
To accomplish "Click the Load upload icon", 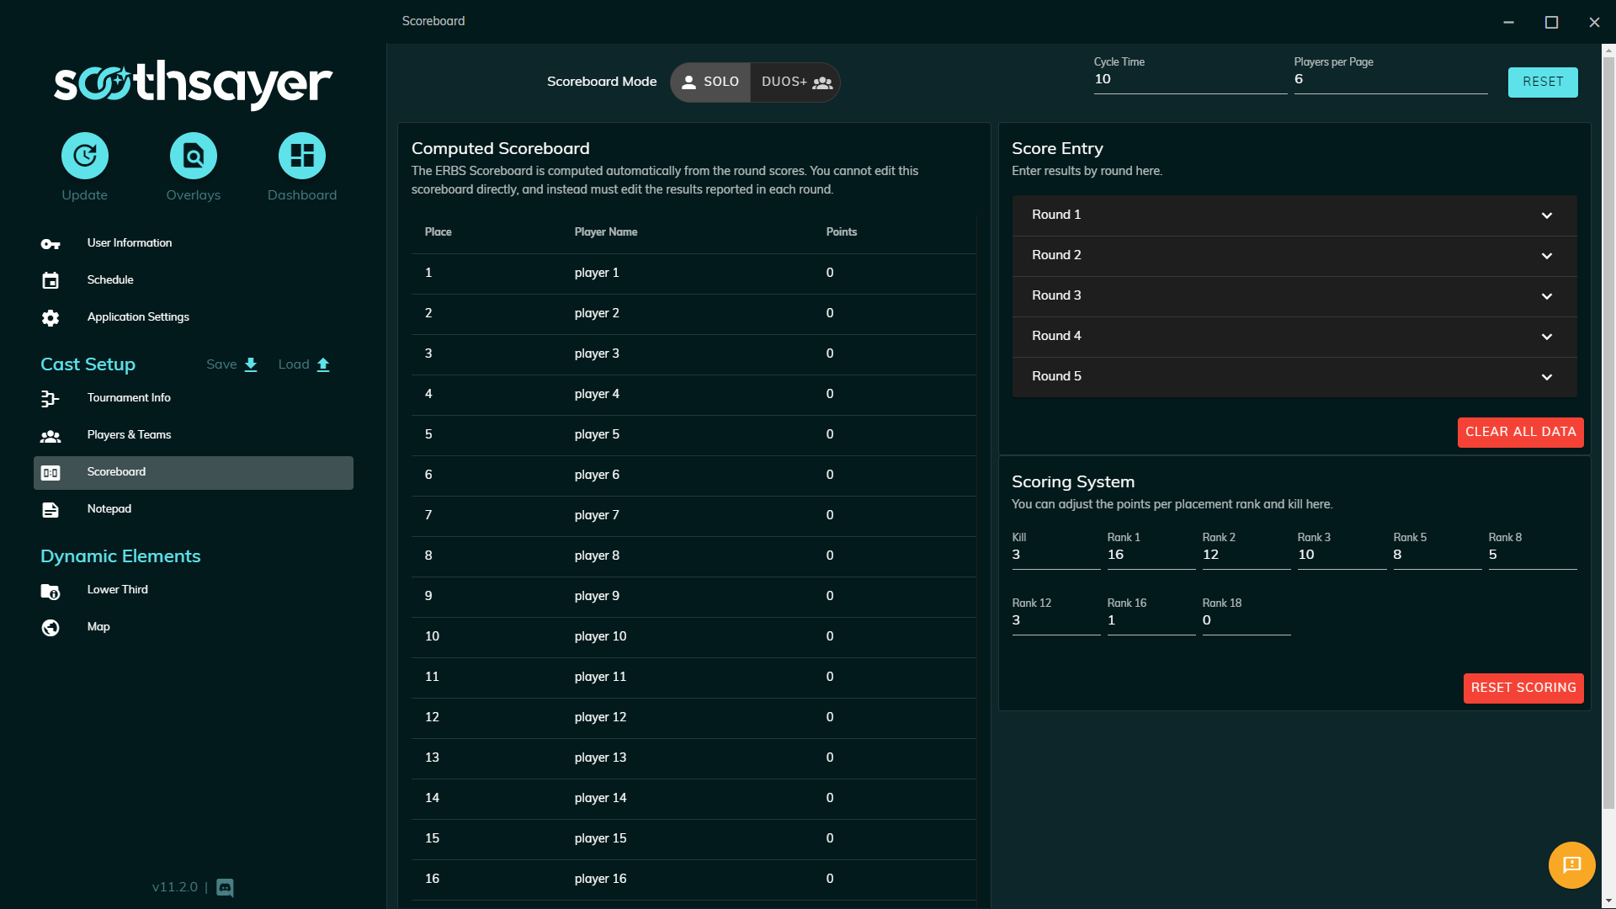I will click(x=323, y=364).
